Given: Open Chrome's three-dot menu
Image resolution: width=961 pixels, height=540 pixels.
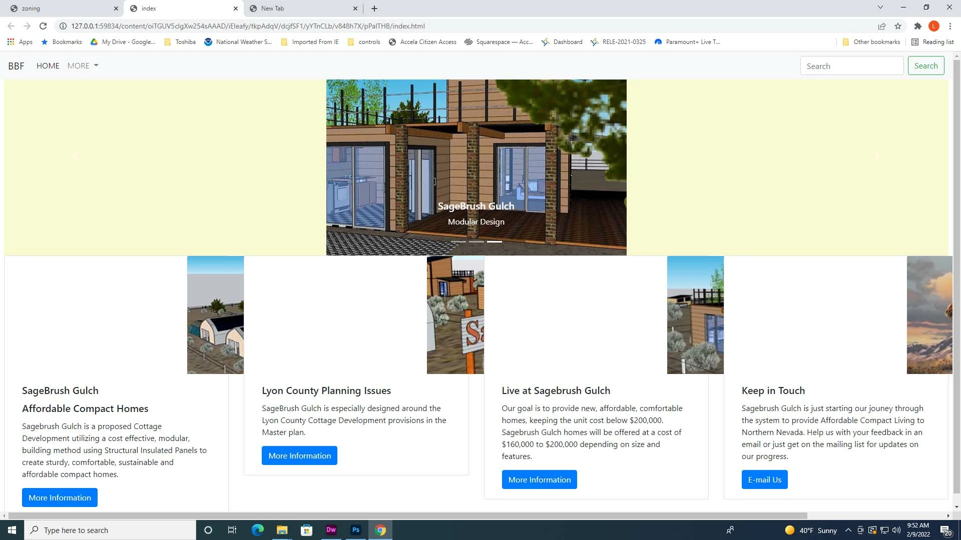Looking at the screenshot, I should coord(950,26).
